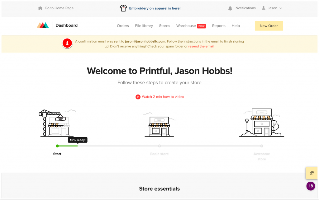Viewport: 319px width, 200px height.
Task: Open the chat widget in the bottom right
Action: (311, 173)
